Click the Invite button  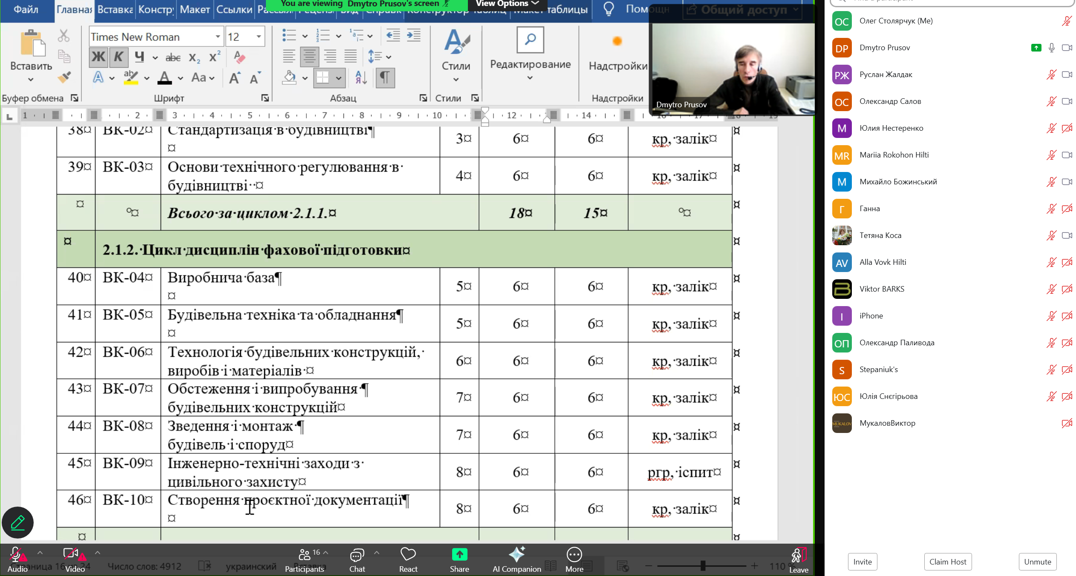(863, 562)
